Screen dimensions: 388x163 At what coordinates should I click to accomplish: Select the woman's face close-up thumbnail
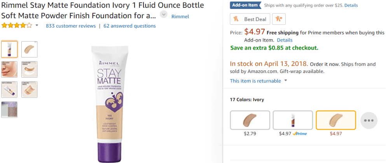9,69
